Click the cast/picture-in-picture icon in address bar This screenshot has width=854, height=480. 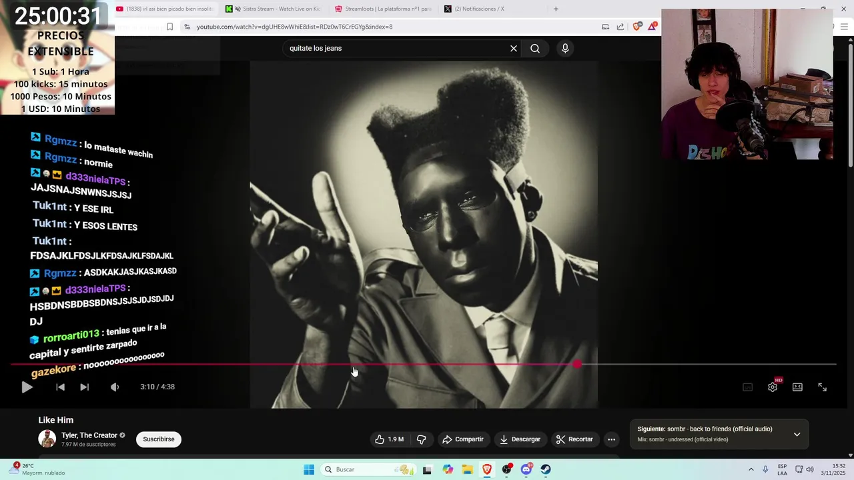tap(605, 27)
